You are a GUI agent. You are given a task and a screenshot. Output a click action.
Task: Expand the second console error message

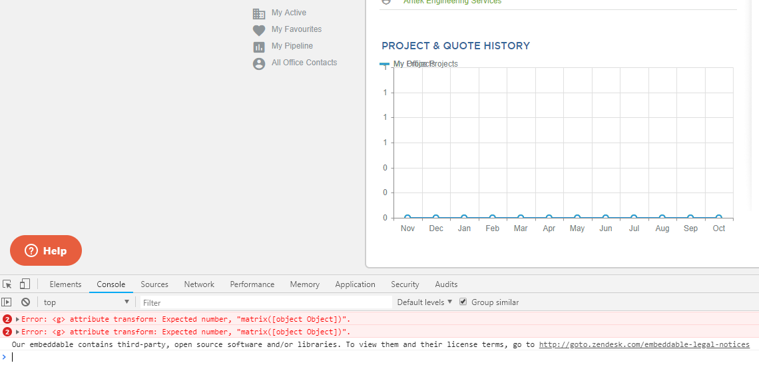18,332
